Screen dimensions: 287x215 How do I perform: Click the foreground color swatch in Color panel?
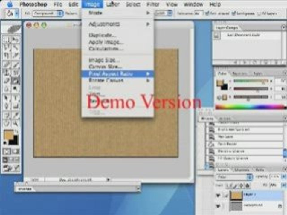pos(220,83)
